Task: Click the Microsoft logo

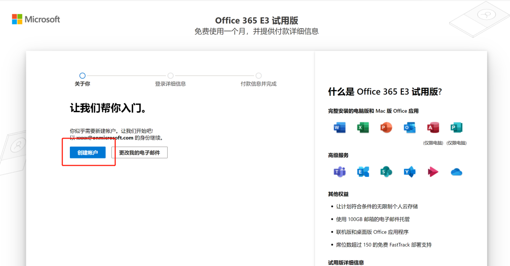Action: pyautogui.click(x=36, y=19)
